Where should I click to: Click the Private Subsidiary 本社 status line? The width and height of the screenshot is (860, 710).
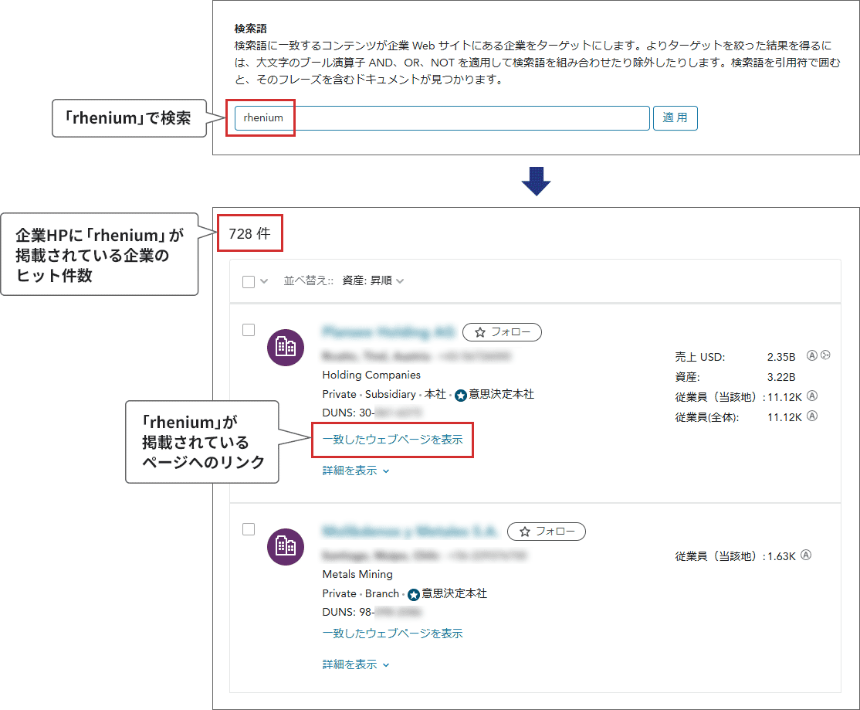pyautogui.click(x=428, y=395)
